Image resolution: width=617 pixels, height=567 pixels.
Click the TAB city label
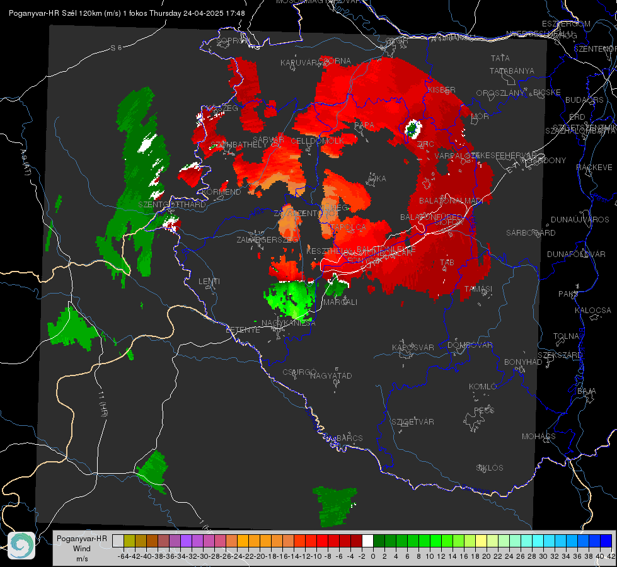447,263
